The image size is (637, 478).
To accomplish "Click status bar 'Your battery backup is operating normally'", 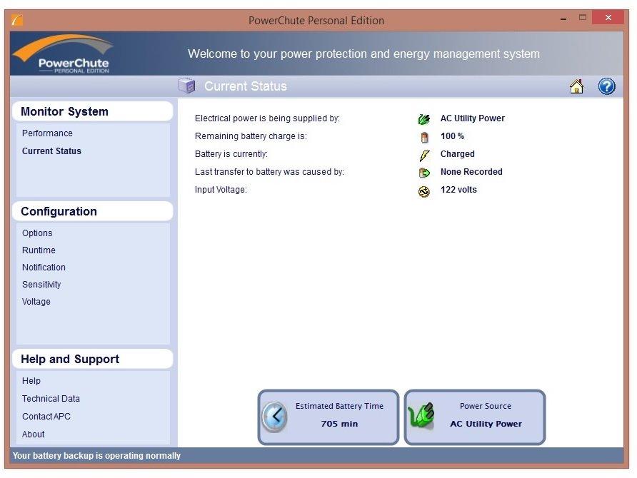I will (x=96, y=456).
